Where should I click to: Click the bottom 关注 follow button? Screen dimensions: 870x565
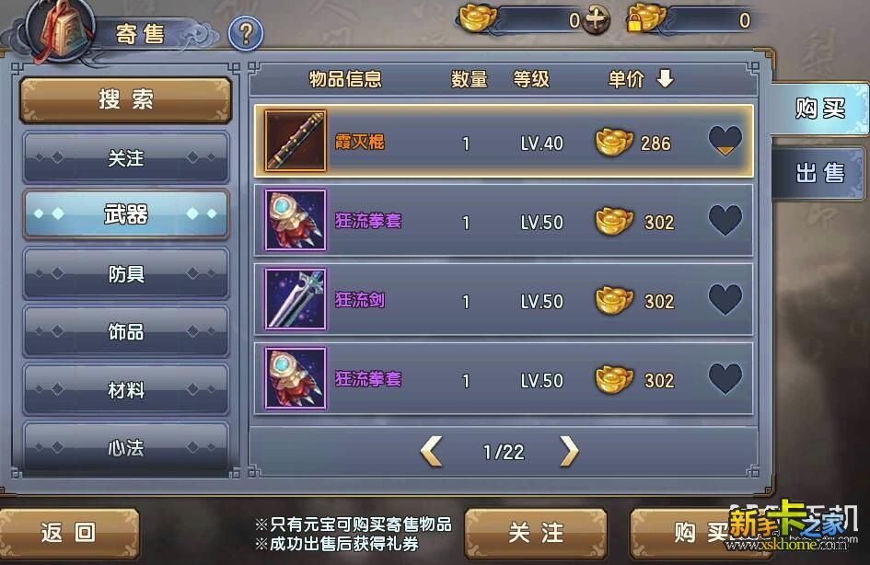[x=536, y=533]
